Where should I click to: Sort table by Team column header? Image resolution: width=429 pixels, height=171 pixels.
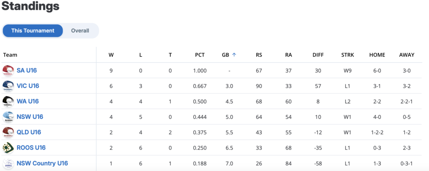click(10, 55)
